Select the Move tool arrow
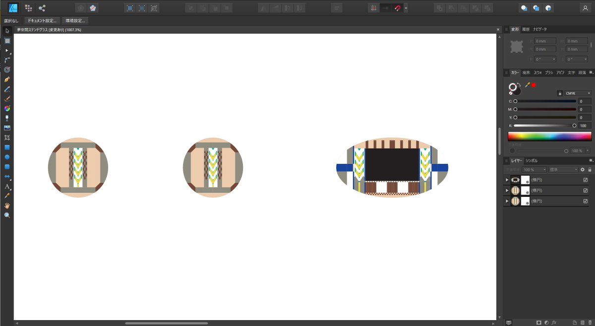This screenshot has width=595, height=326. pos(7,31)
